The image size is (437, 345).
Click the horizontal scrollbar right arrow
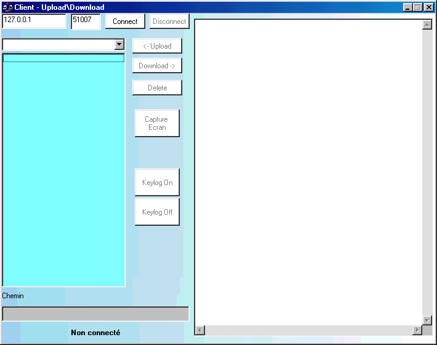417,330
